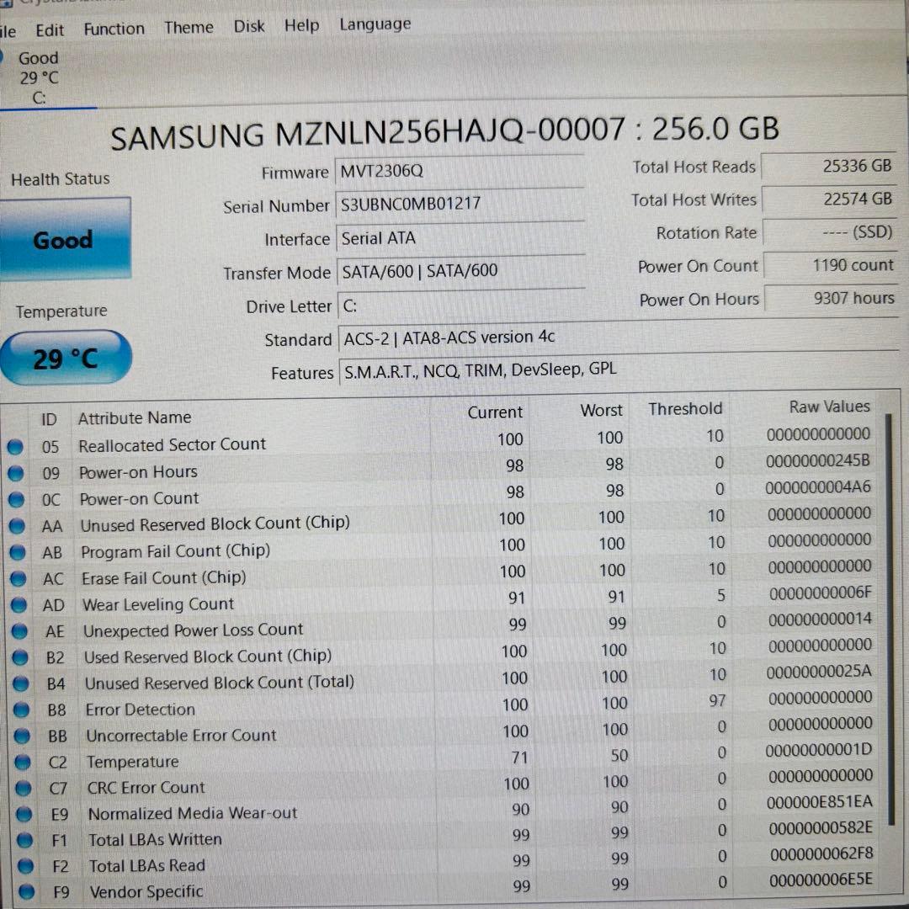Click the 29°C temperature indicator button
Viewport: 909px width, 909px height.
pos(65,358)
